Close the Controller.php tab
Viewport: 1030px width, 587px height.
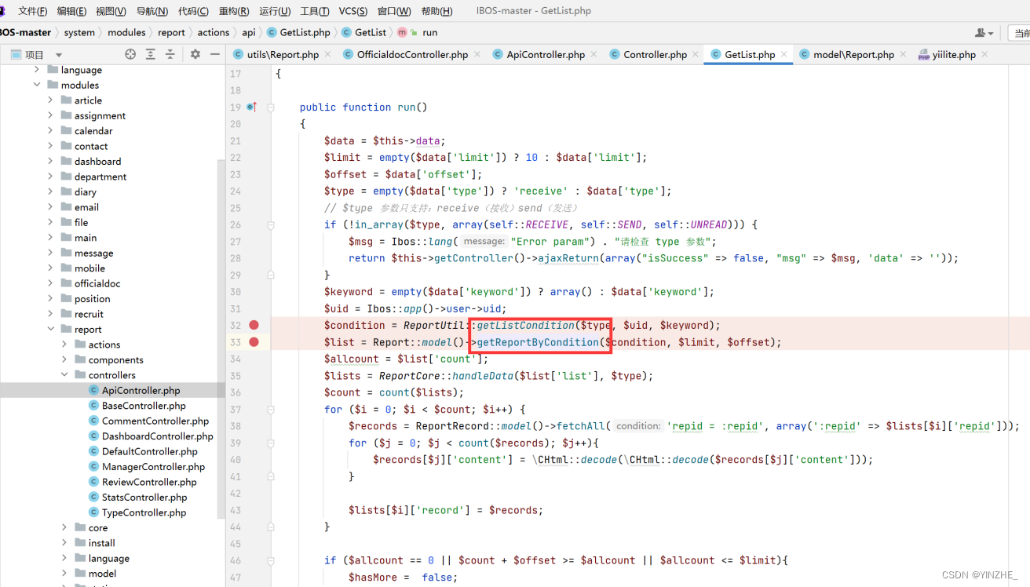[x=696, y=54]
